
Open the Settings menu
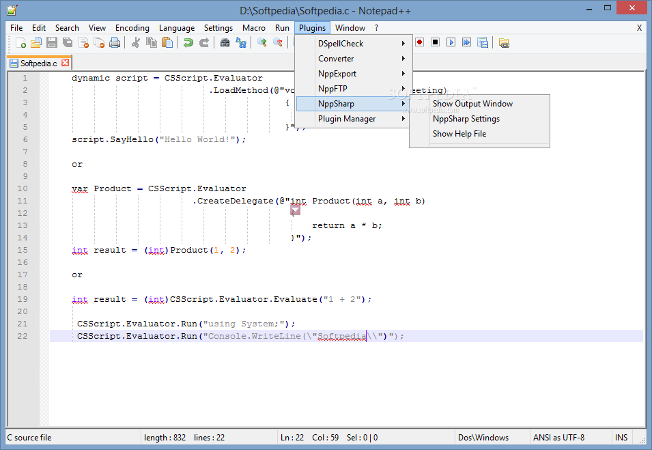[x=218, y=28]
